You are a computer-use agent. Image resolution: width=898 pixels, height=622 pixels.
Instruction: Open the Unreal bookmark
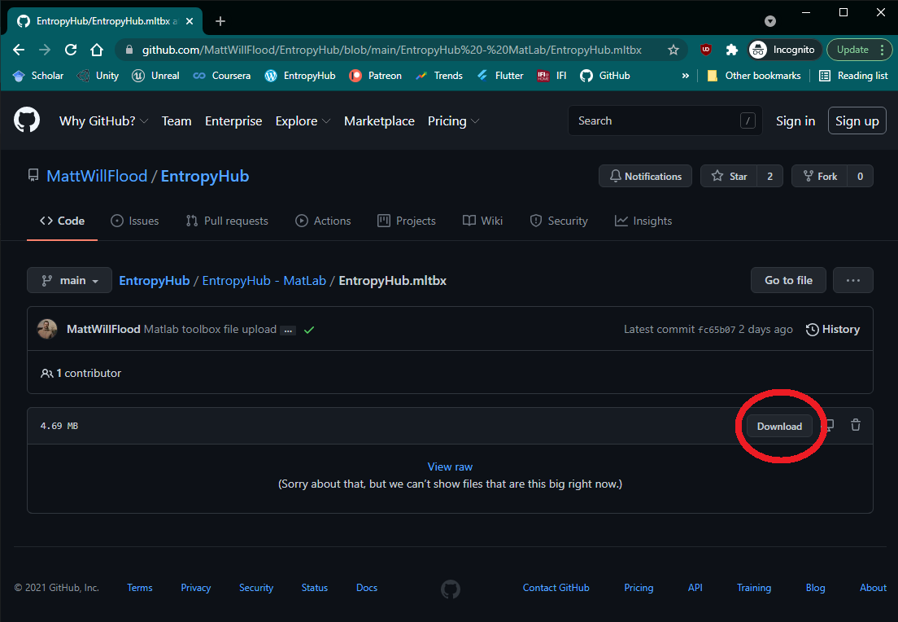[156, 76]
